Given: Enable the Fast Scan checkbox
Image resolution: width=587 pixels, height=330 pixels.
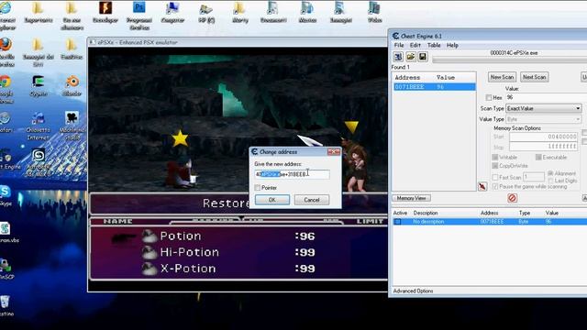Looking at the screenshot, I should [495, 177].
